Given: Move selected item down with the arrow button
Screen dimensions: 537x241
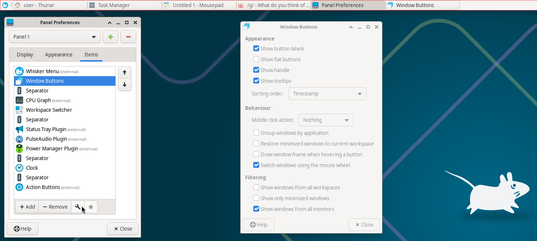Looking at the screenshot, I should [x=124, y=85].
